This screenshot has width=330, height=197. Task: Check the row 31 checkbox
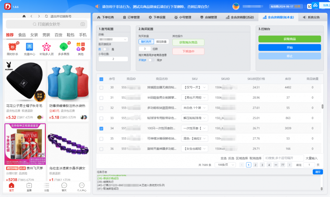101,98
